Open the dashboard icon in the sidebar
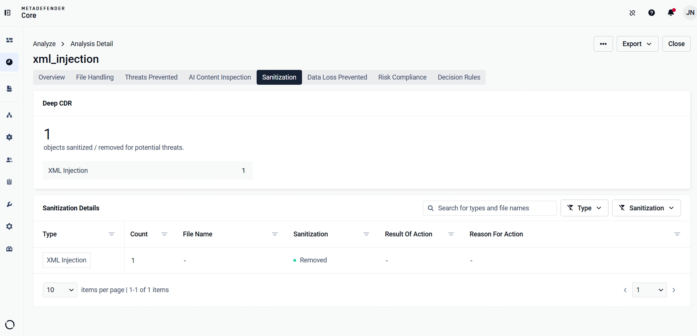The width and height of the screenshot is (697, 336). click(x=9, y=40)
